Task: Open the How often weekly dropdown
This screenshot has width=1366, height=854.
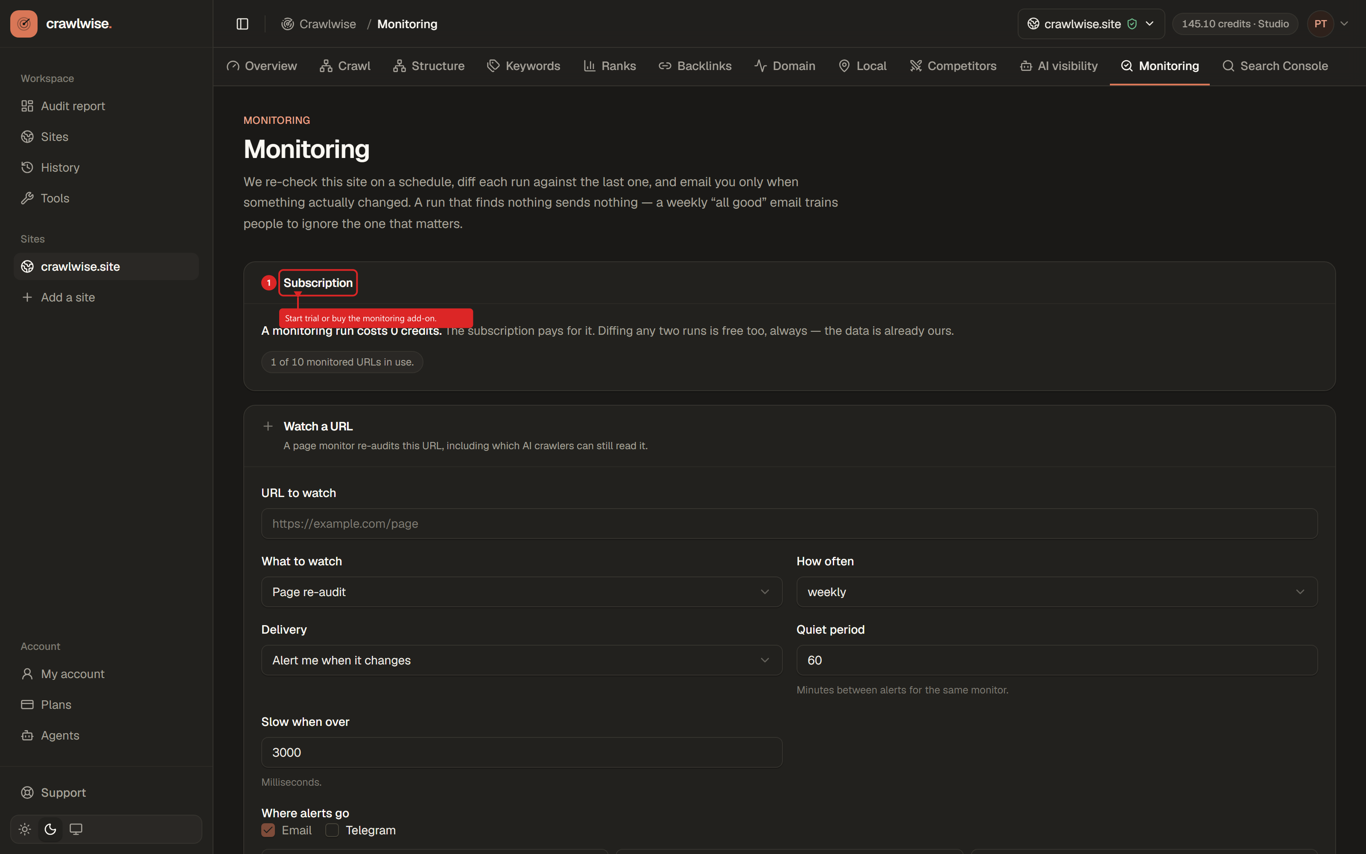Action: tap(1057, 592)
